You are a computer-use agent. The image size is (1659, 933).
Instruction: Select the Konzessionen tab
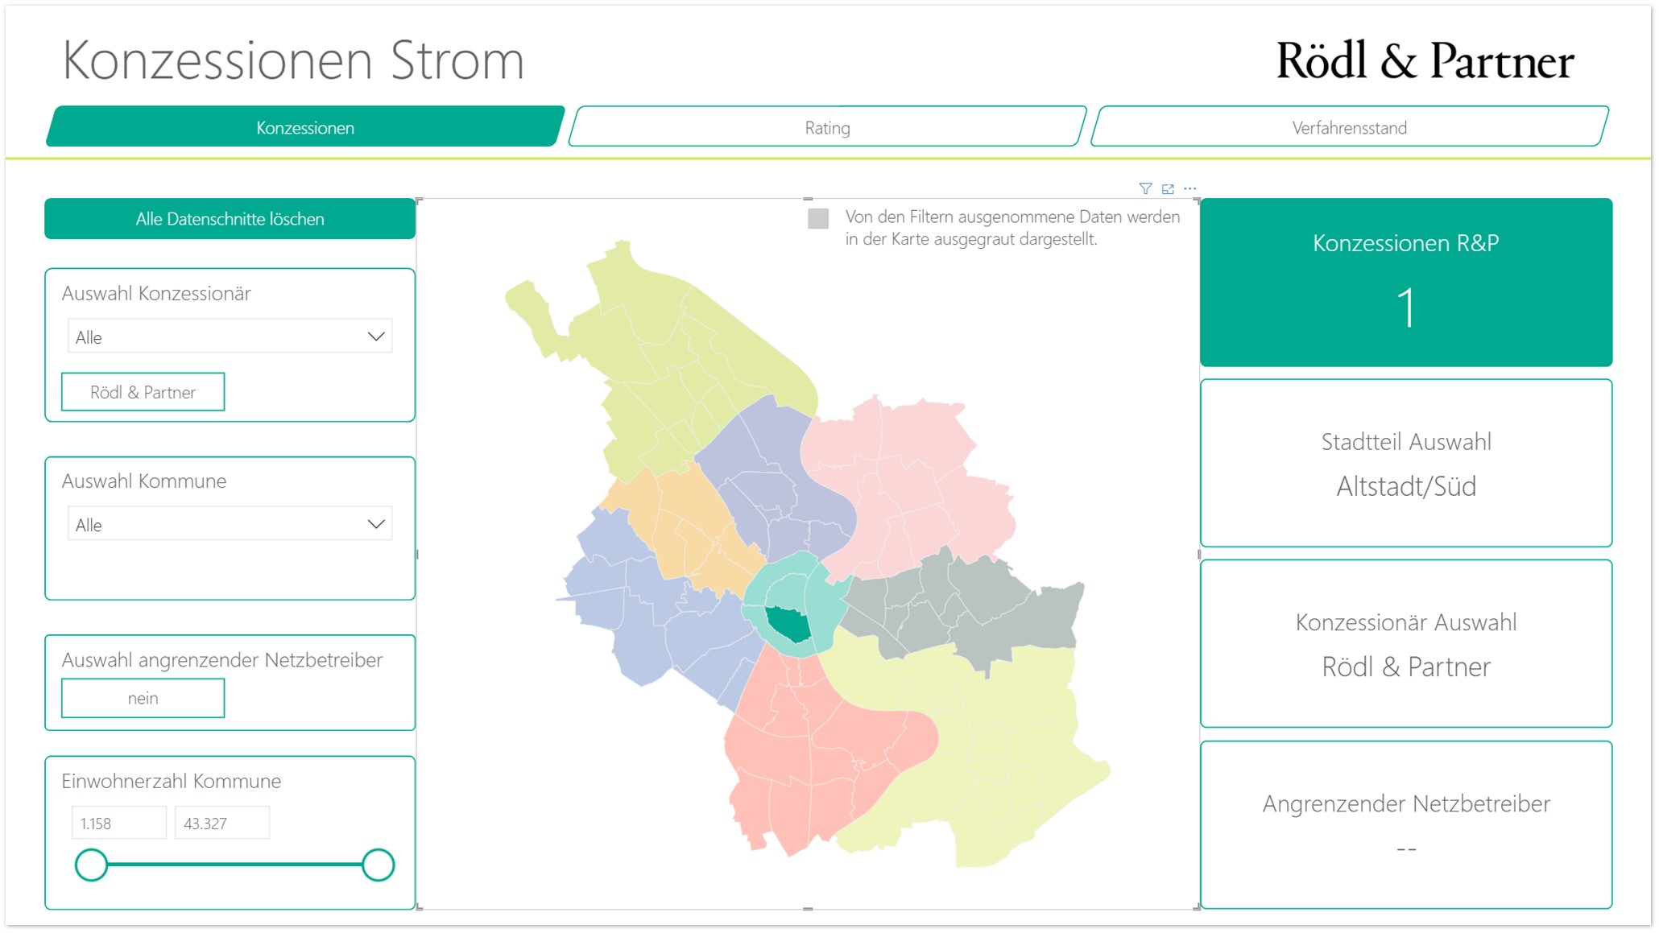coord(305,127)
